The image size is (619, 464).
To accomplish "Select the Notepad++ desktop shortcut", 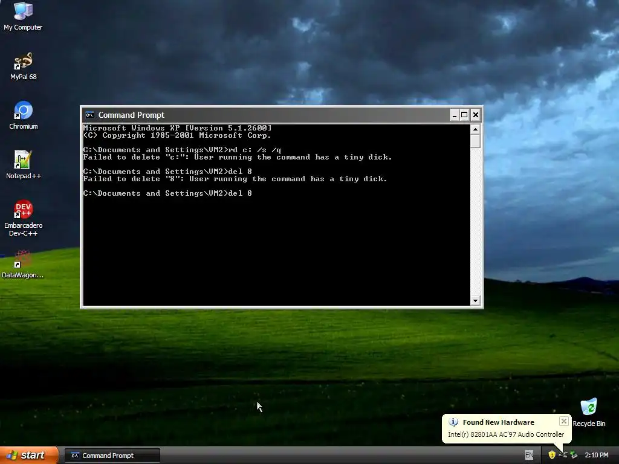I will 24,165.
